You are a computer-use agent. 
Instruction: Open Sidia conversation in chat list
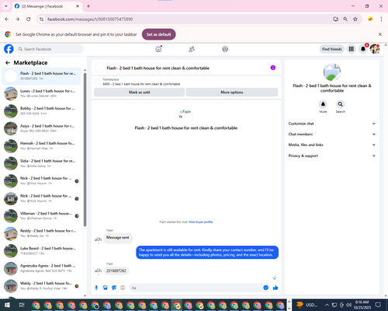click(x=41, y=163)
